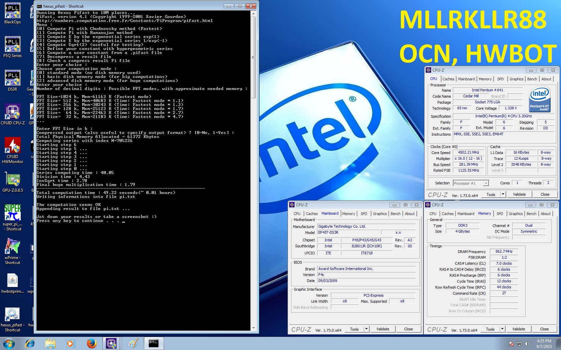The image size is (561, 350).
Task: Open GPU-Z.0.8.5 desktop icon
Action: [13, 182]
